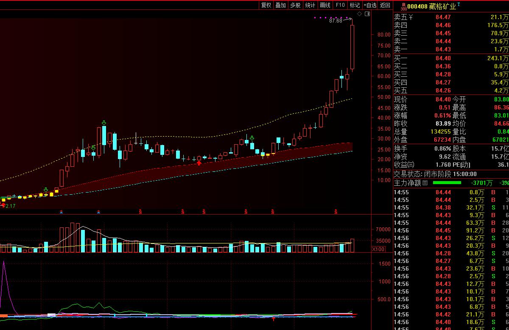Screen dimensions: 509x330
Task: Open the 主力净额 detail list icon
Action: coord(425,183)
